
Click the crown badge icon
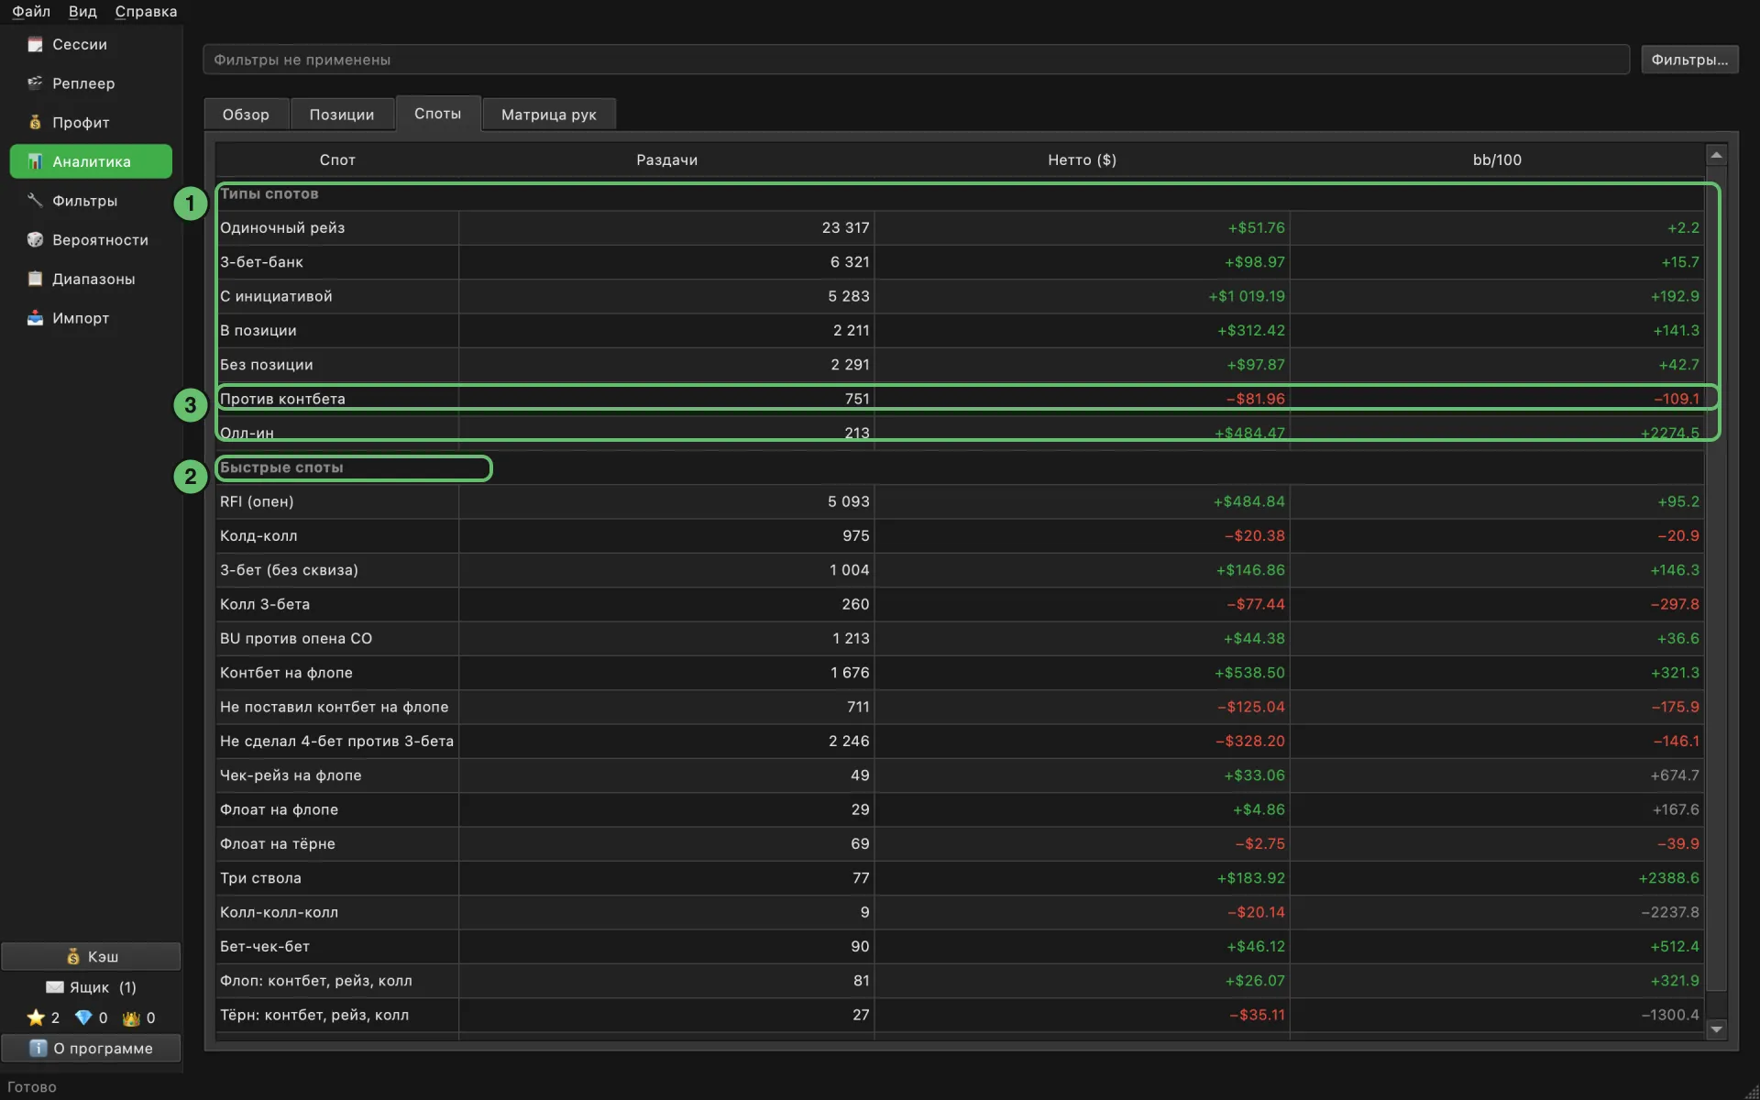(131, 1017)
